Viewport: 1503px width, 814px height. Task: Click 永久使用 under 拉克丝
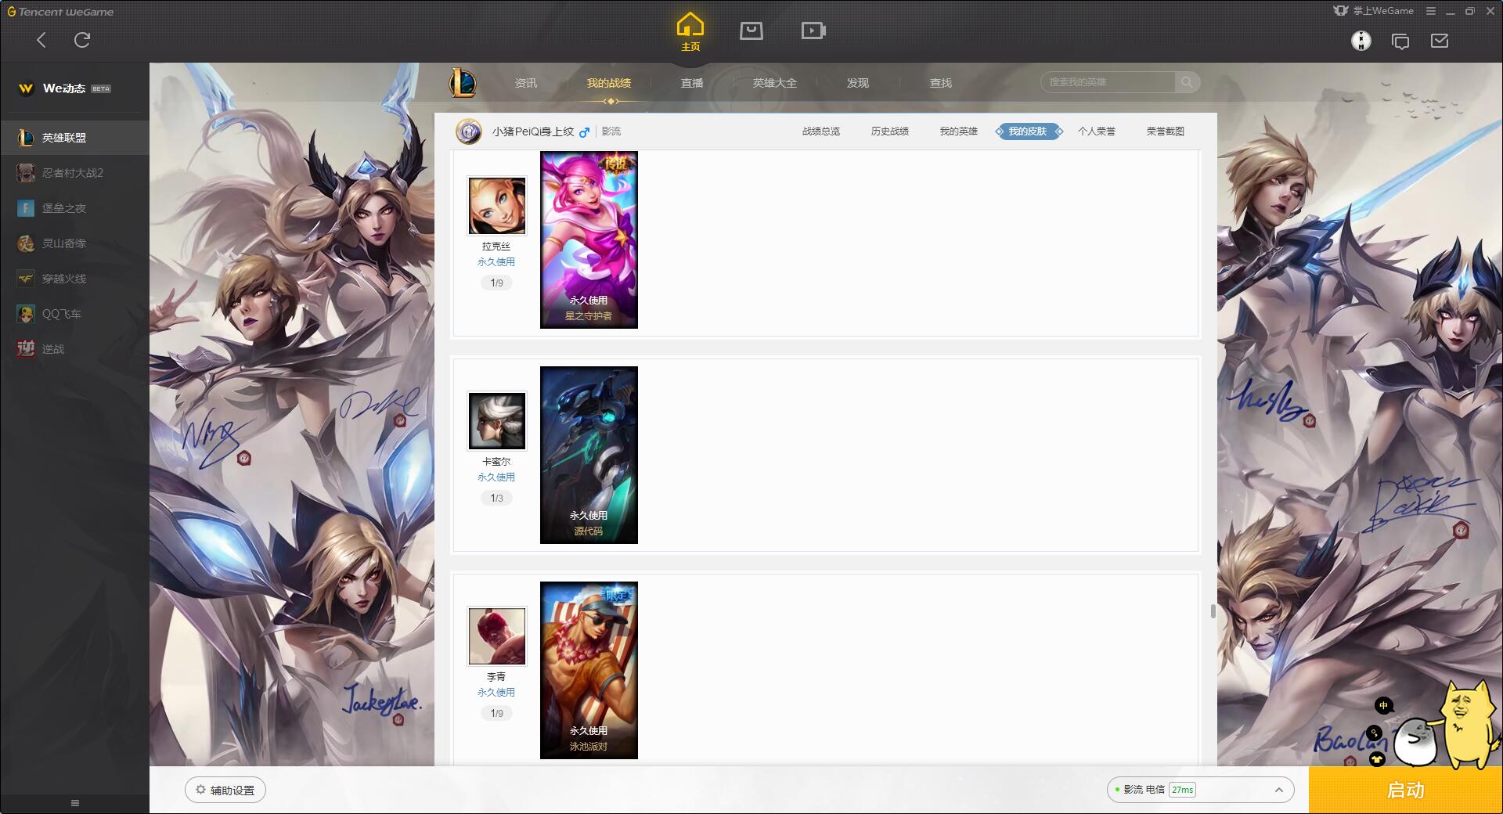[496, 262]
